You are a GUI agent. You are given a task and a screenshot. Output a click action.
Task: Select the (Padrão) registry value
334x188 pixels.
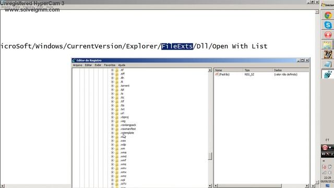(224, 74)
